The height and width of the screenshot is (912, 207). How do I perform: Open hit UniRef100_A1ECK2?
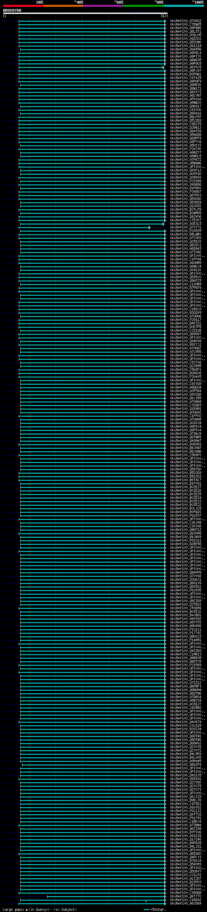pos(186,38)
